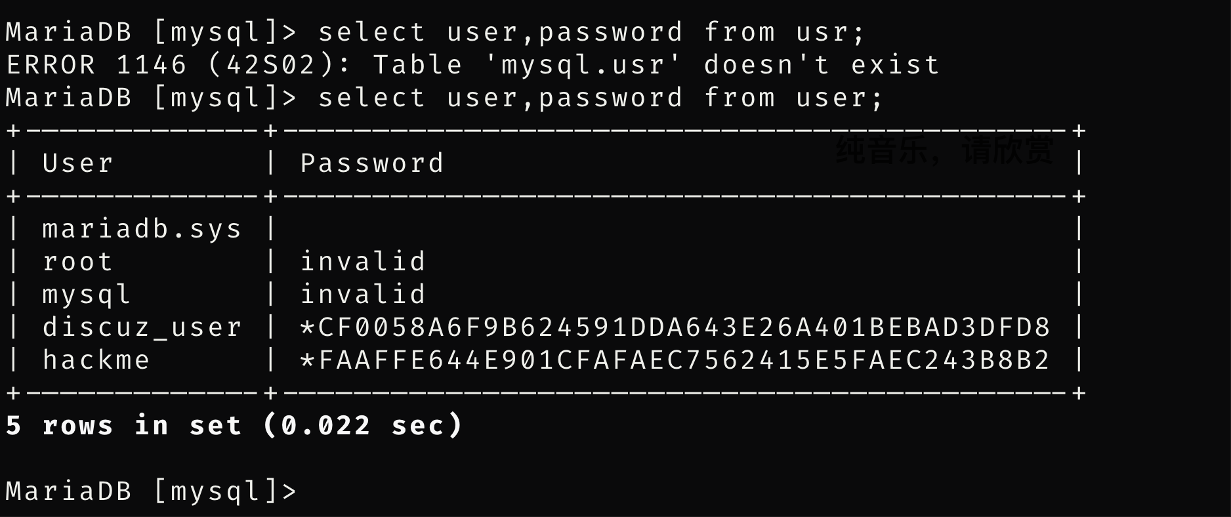
Task: Select the mariadb.sys user cell
Action: point(142,229)
